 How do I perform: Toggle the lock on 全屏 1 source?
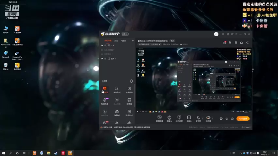105,59
